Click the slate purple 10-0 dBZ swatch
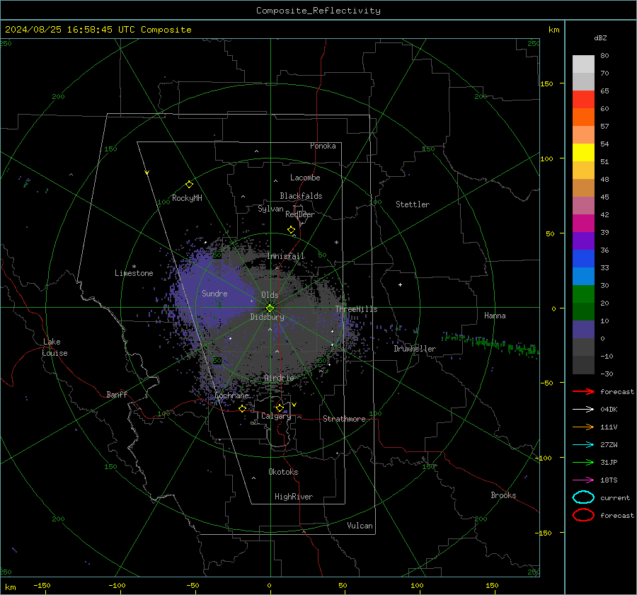 pos(583,330)
